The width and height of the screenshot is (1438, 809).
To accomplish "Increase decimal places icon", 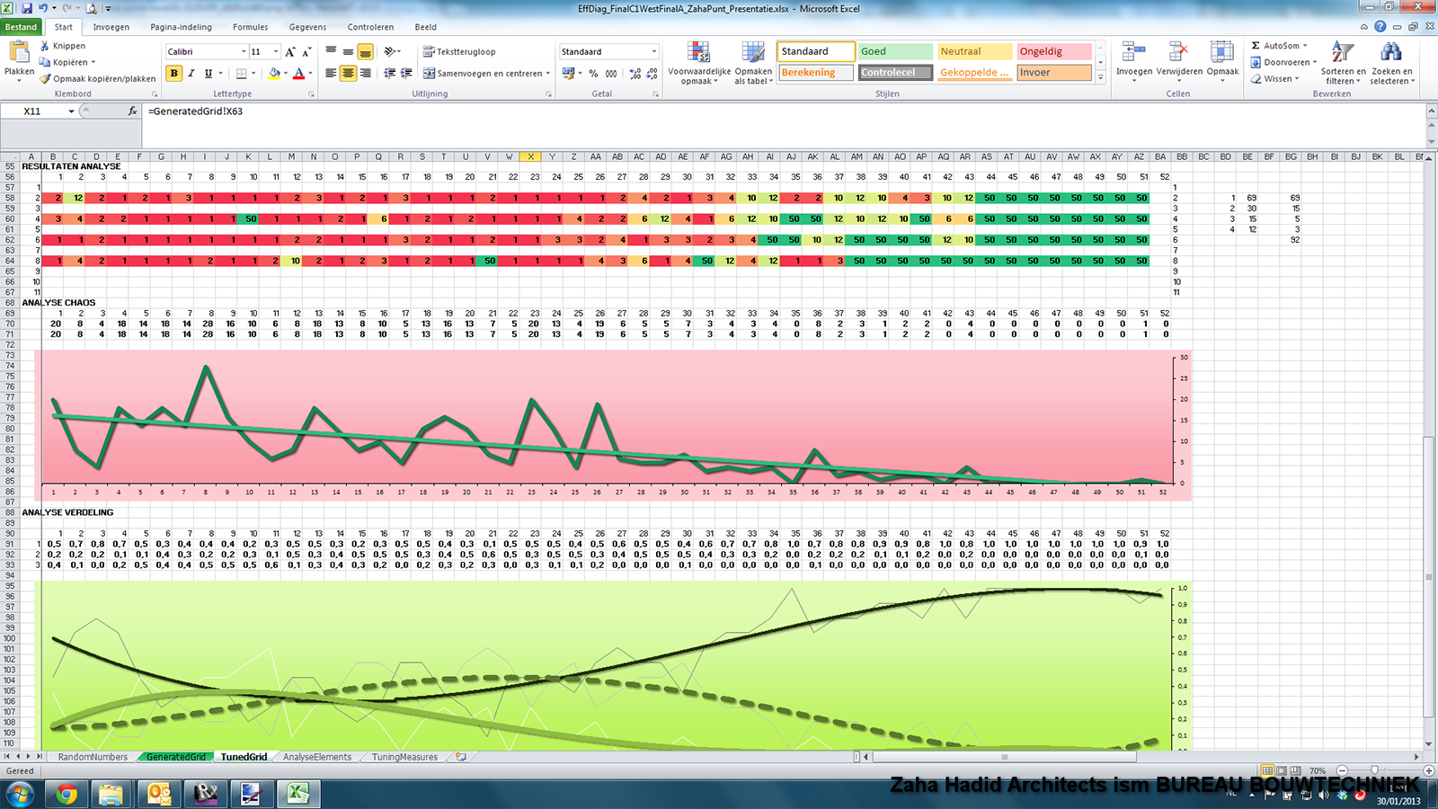I will (635, 74).
